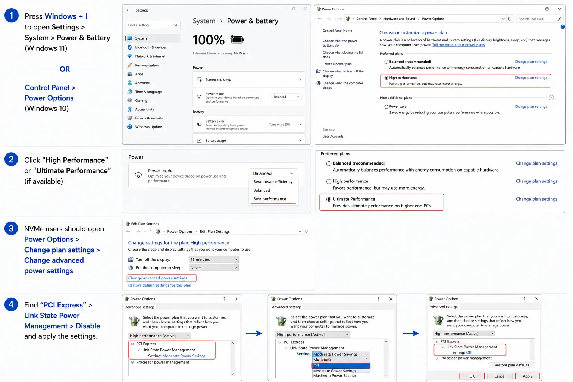Image resolution: width=573 pixels, height=382 pixels.
Task: Click Restore plan defaults button
Action: point(512,365)
